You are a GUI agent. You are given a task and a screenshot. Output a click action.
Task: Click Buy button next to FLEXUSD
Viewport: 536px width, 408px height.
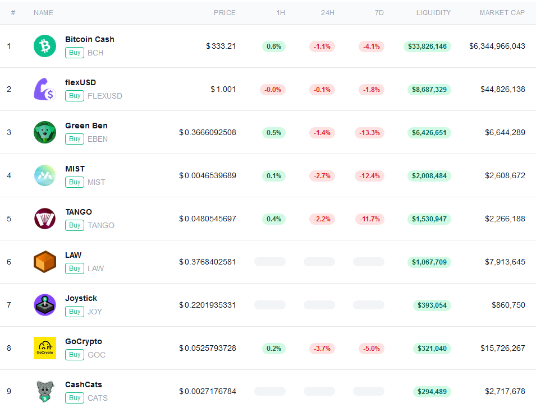[x=75, y=96]
